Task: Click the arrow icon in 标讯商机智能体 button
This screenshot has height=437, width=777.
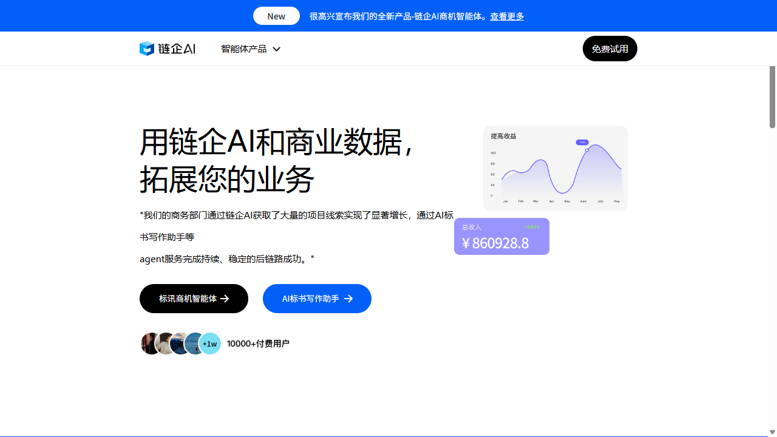Action: point(225,299)
